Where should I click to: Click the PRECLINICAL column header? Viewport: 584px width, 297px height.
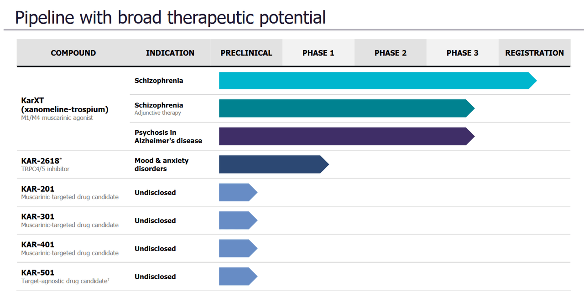pyautogui.click(x=246, y=53)
